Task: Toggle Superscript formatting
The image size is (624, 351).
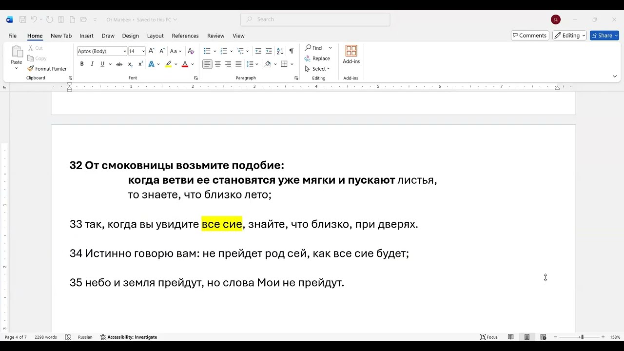Action: tap(140, 64)
